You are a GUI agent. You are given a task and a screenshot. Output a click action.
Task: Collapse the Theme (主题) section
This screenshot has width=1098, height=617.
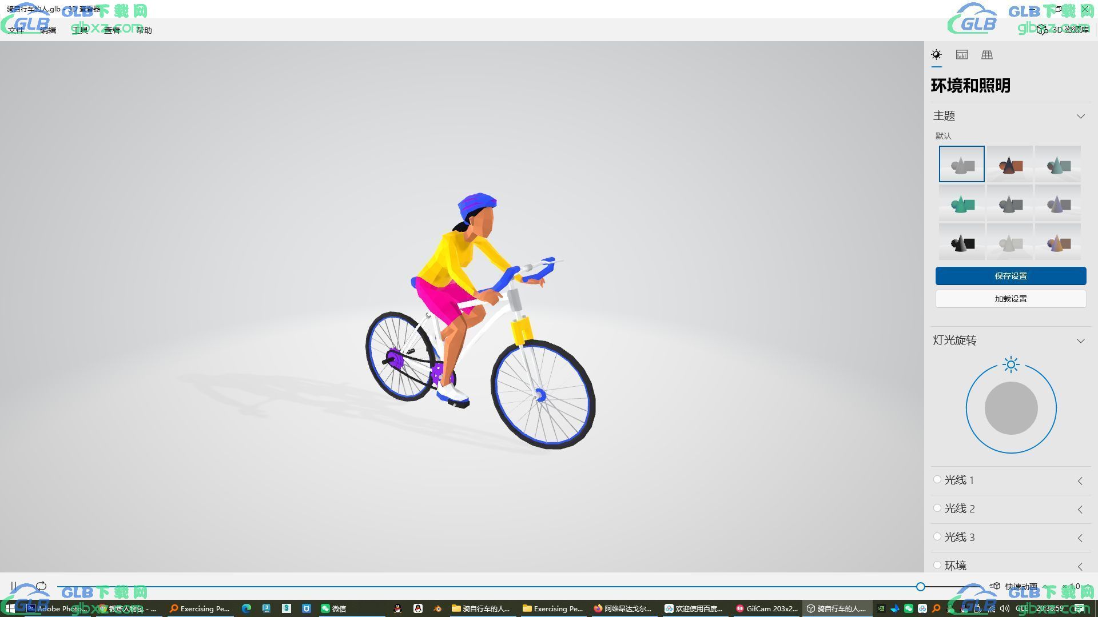click(x=1080, y=116)
